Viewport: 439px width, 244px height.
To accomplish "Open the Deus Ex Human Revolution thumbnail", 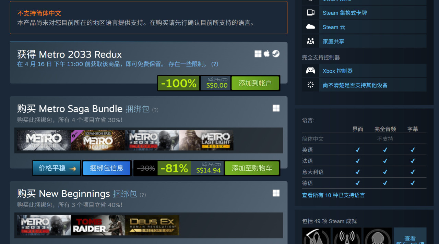I will pyautogui.click(x=152, y=225).
